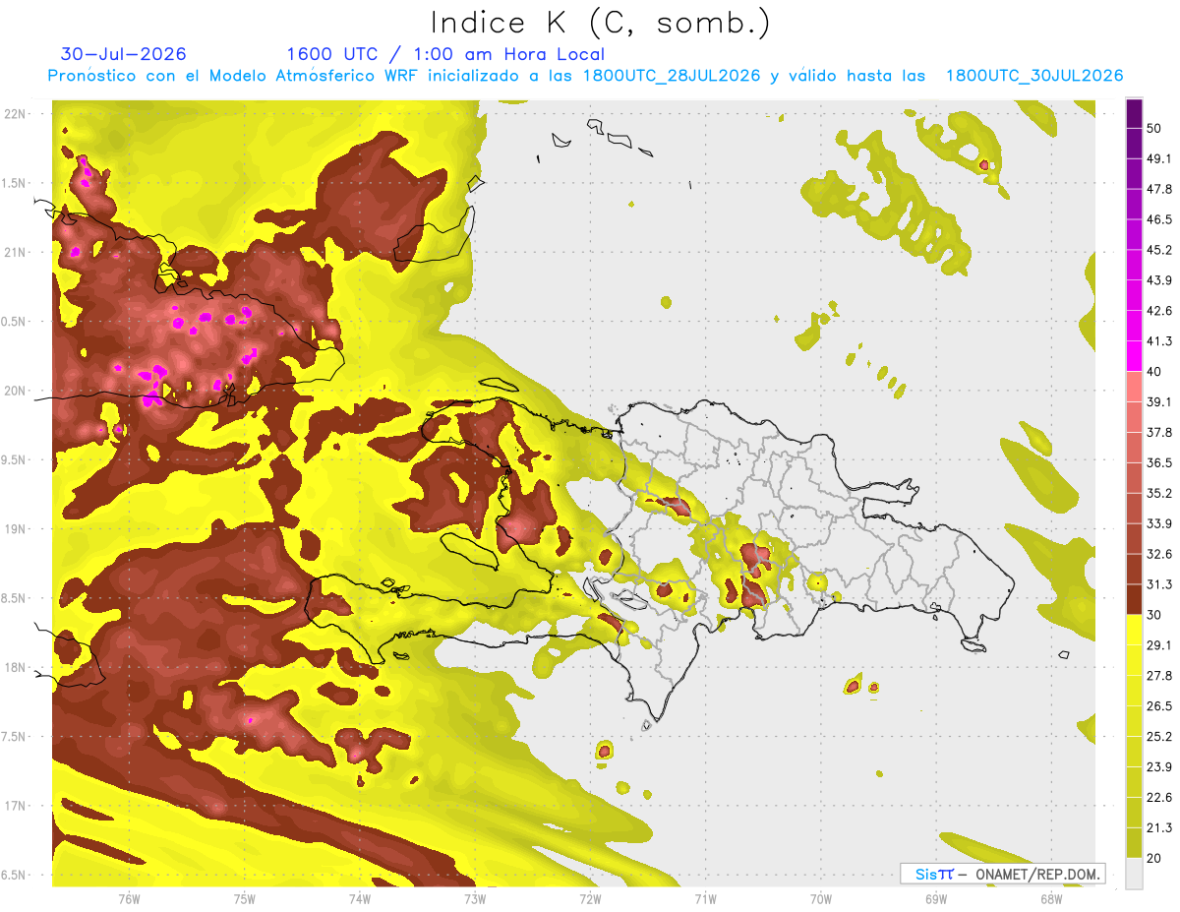This screenshot has height=912, width=1180.
Task: Pick the dark purple swatch above the 50 mark
Action: [1134, 113]
